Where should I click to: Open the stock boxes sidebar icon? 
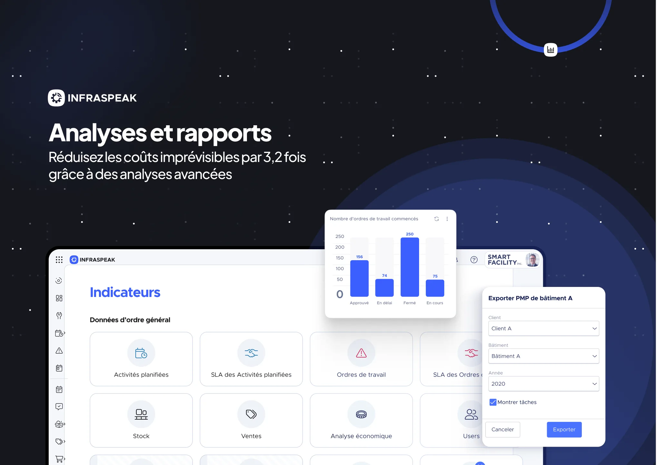(60, 424)
